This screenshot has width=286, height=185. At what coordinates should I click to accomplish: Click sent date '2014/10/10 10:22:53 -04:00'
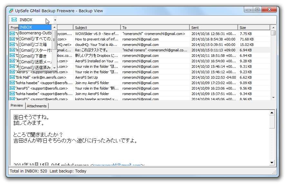click(214, 77)
